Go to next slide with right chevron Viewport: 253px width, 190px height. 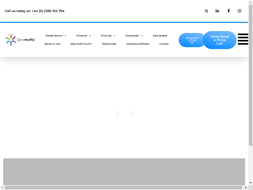(x=117, y=114)
